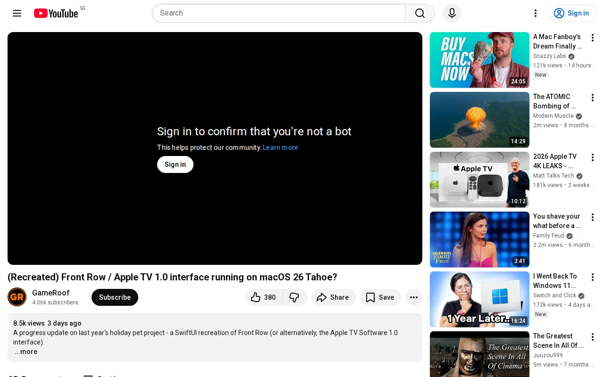Screen dimensions: 604x377
Task: Click the '4.06k subscribers' count text
Action: [55, 303]
